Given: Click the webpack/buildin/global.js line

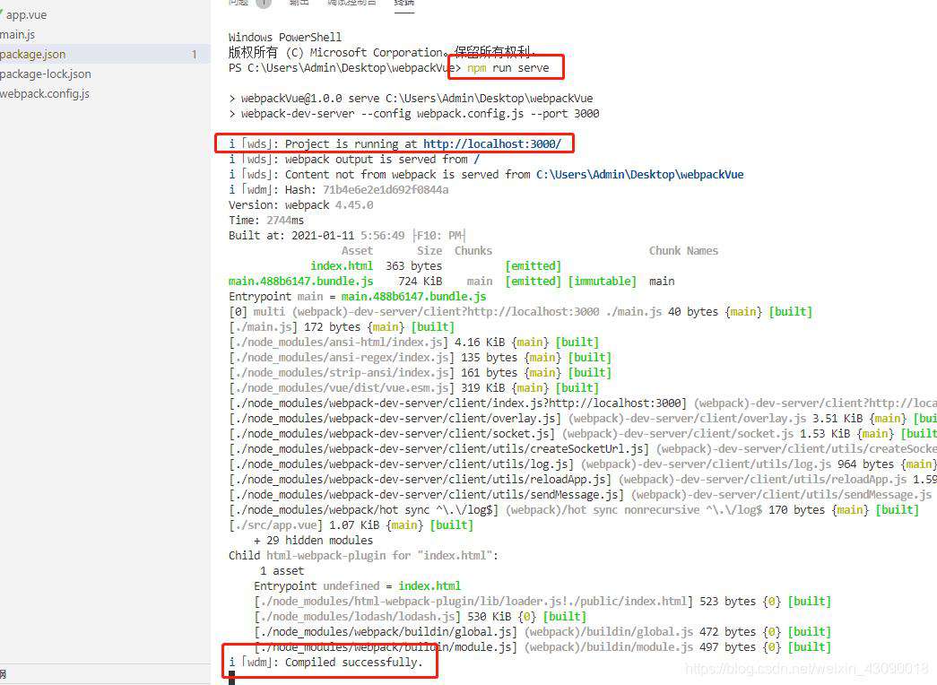Looking at the screenshot, I should coord(542,632).
